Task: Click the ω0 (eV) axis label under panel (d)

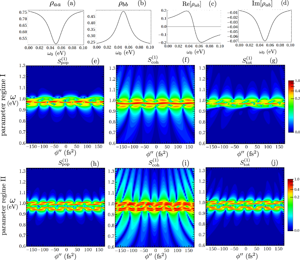Action: [268, 52]
